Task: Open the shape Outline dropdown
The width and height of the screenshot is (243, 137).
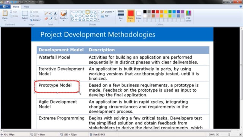Action: tap(107, 12)
